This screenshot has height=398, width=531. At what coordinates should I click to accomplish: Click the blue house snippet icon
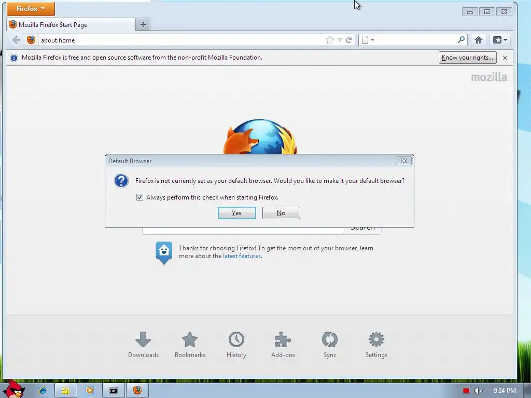[164, 252]
